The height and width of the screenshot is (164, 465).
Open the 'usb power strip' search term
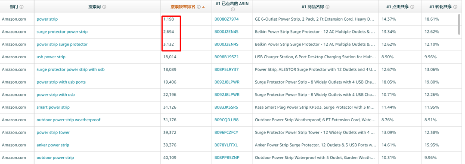(51, 57)
